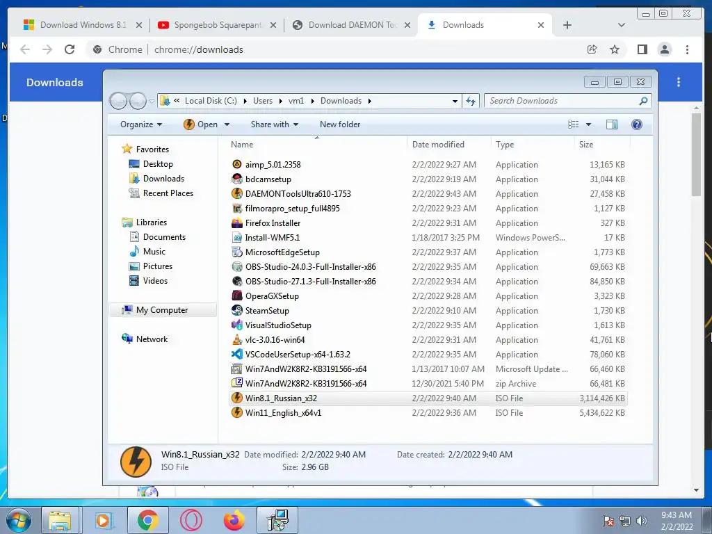The width and height of the screenshot is (712, 534).
Task: Bookmark this page with star icon
Action: [x=615, y=49]
